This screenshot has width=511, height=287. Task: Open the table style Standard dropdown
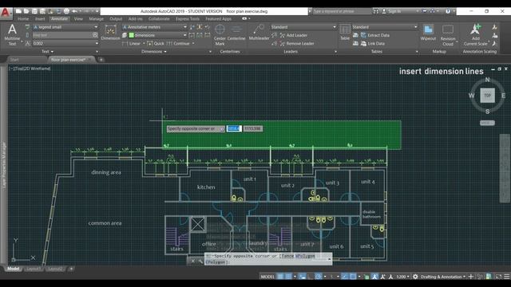click(x=384, y=27)
